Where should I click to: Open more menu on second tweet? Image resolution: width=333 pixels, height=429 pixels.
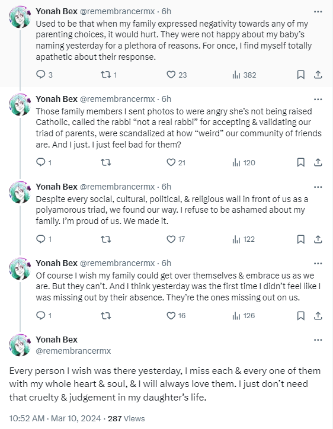coord(318,100)
